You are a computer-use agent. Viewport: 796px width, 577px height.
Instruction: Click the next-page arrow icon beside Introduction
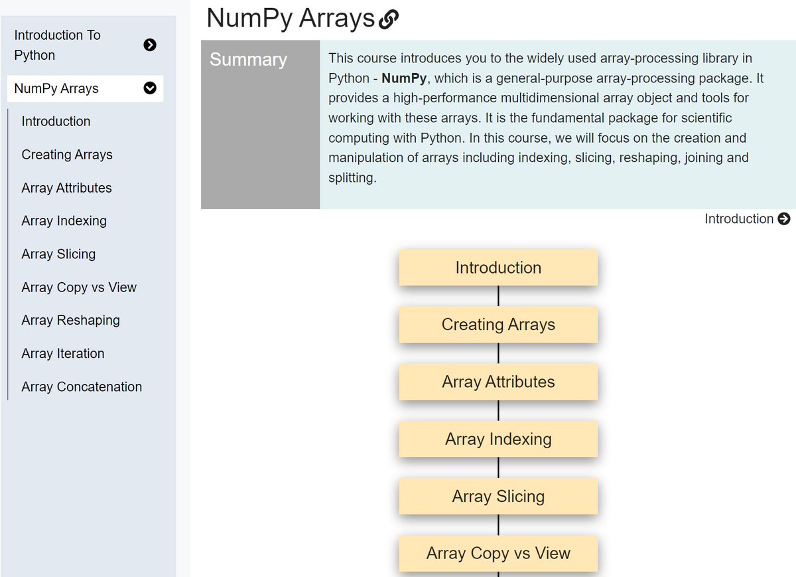pyautogui.click(x=783, y=218)
